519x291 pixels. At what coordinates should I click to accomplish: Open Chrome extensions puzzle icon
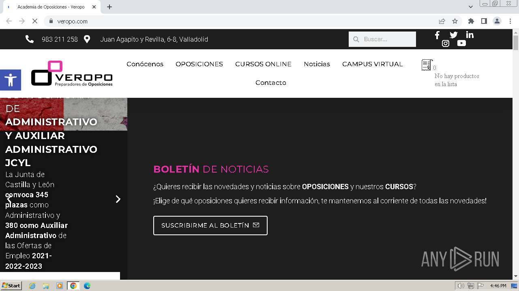pos(471,21)
